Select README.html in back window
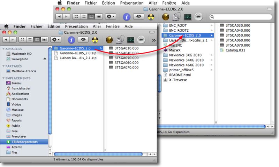The width and height of the screenshot is (279, 167). point(180,75)
